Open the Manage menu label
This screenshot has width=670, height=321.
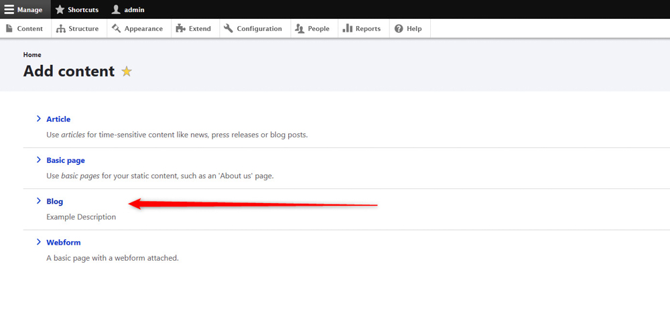click(30, 10)
